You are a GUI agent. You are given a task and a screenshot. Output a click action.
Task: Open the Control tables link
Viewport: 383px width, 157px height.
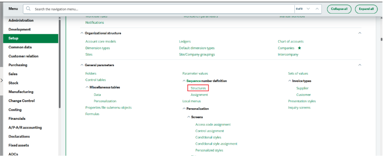tap(95, 80)
